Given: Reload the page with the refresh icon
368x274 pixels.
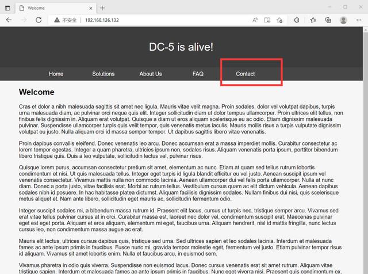Looking at the screenshot, I should pos(39,20).
